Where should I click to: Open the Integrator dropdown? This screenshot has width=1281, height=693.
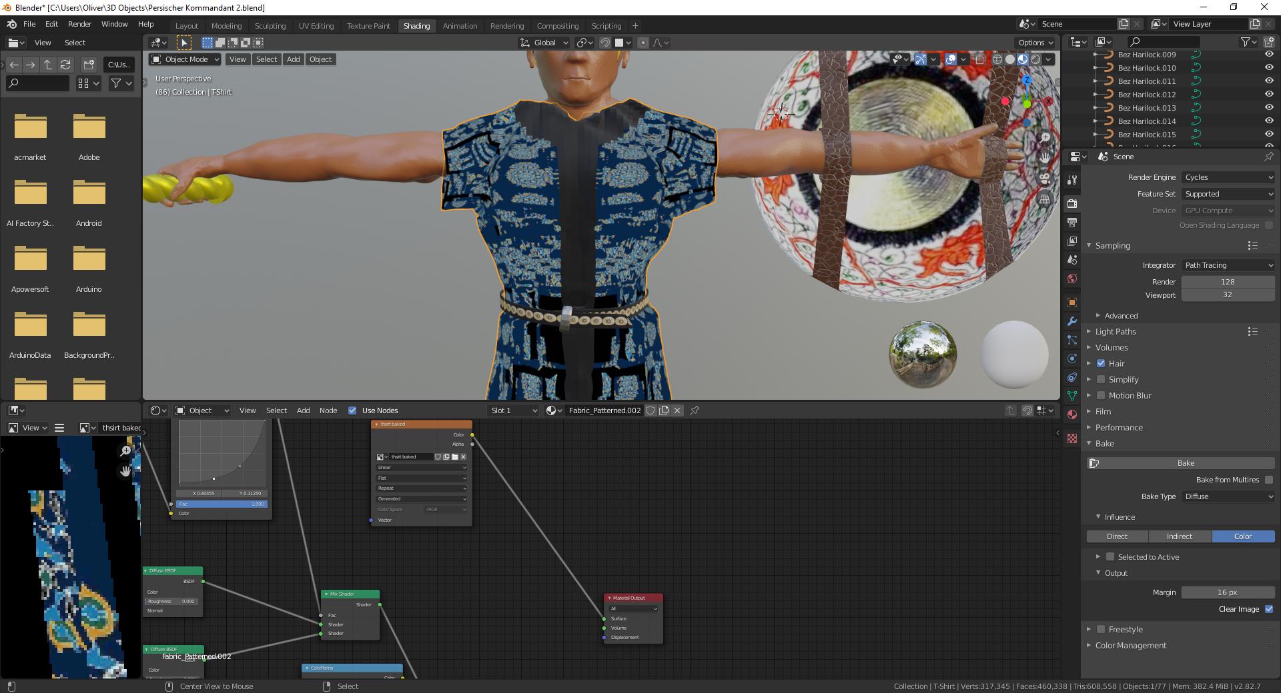(x=1228, y=265)
